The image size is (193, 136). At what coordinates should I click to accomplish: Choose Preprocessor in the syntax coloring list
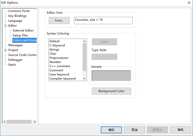pos(59,58)
